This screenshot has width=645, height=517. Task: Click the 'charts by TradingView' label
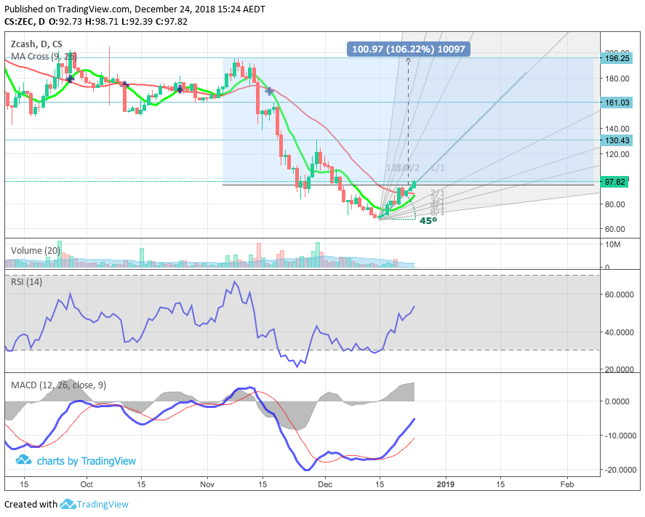86,461
